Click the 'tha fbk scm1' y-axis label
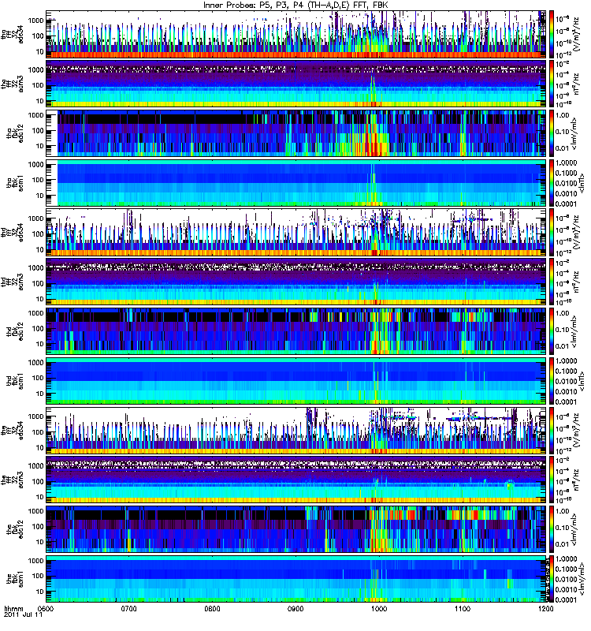Viewport: 591px width, 631px height. coord(15,183)
